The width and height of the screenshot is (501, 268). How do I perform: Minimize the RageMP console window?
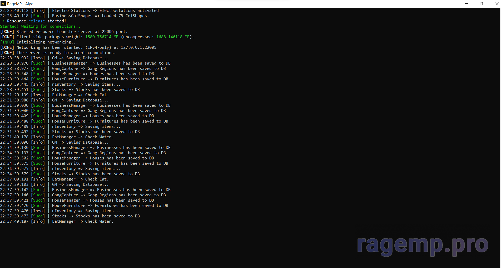coord(466,4)
